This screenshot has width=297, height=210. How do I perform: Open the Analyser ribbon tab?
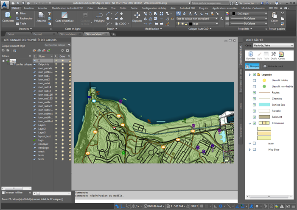pyautogui.click(x=102, y=8)
